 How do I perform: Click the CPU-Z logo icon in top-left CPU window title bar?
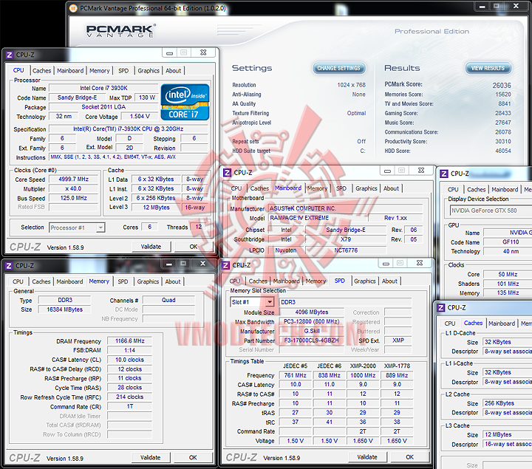[x=10, y=55]
